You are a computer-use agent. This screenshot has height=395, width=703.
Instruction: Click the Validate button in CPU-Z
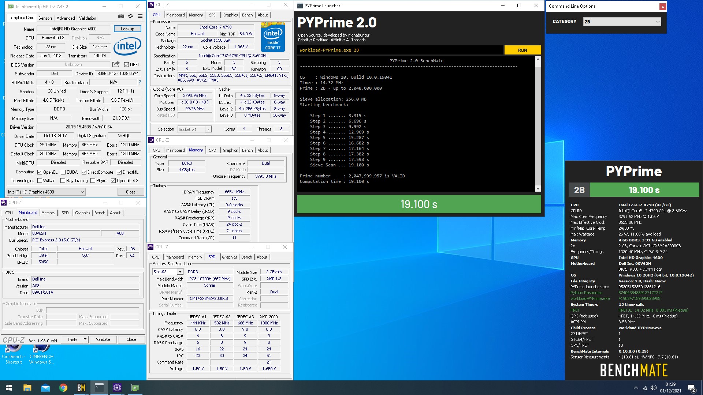[103, 339]
